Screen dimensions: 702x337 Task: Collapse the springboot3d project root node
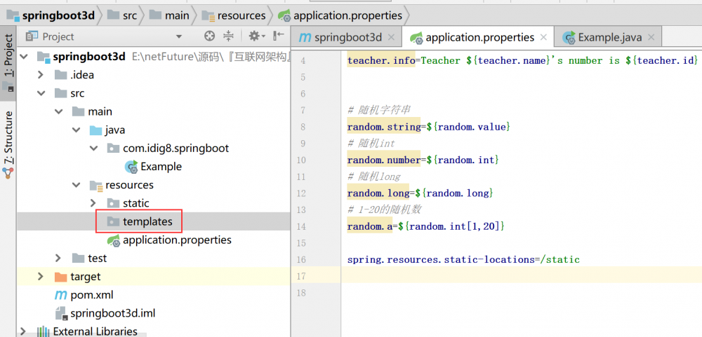tap(23, 57)
